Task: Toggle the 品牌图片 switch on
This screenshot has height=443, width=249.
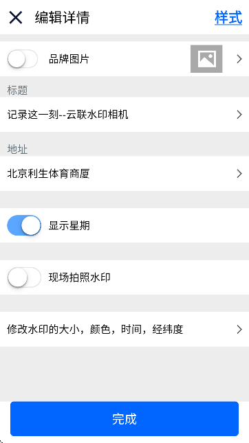Action: [23, 59]
